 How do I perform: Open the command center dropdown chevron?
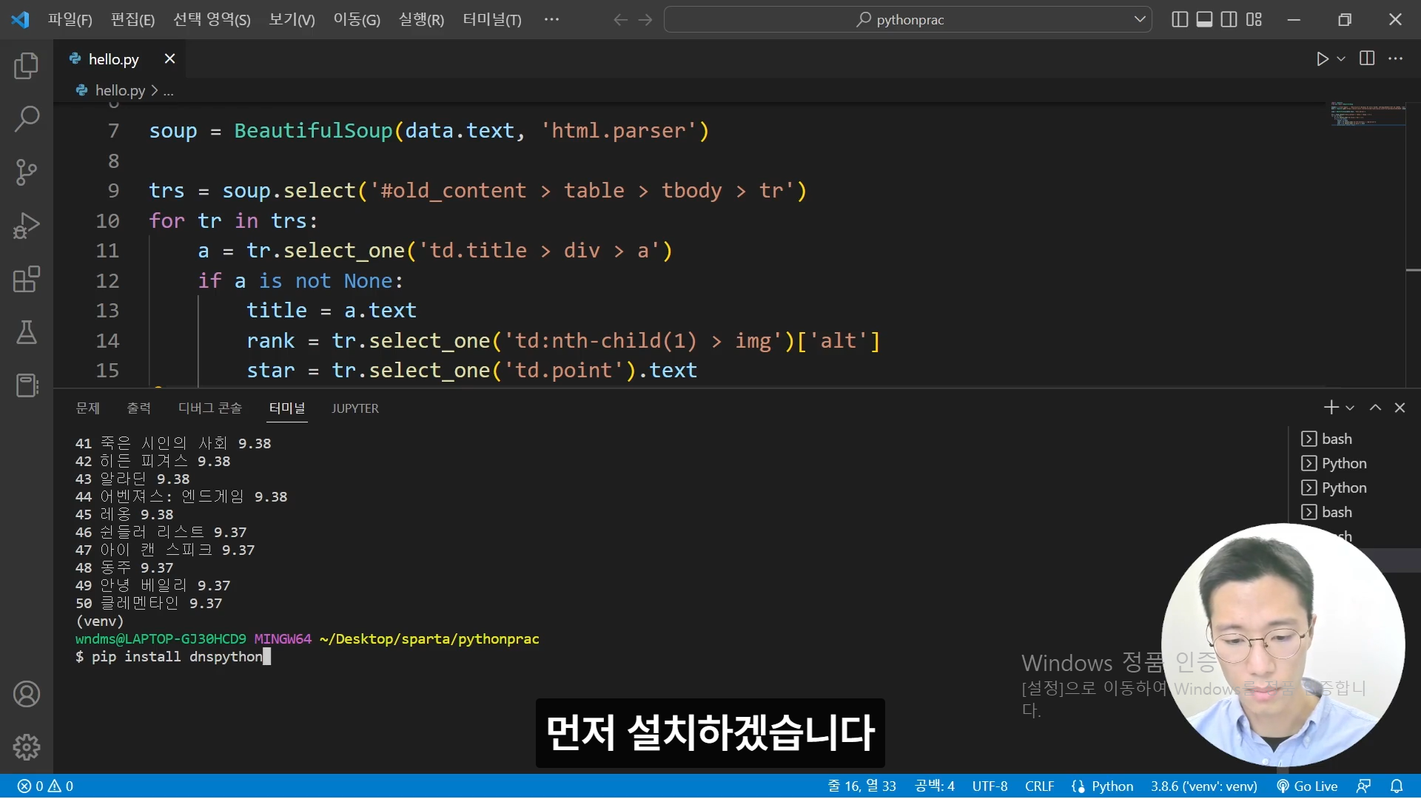coord(1140,19)
